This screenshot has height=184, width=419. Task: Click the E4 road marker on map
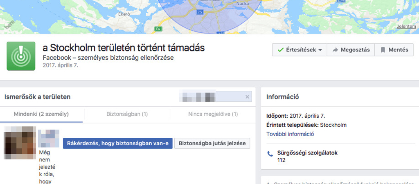click(x=158, y=28)
